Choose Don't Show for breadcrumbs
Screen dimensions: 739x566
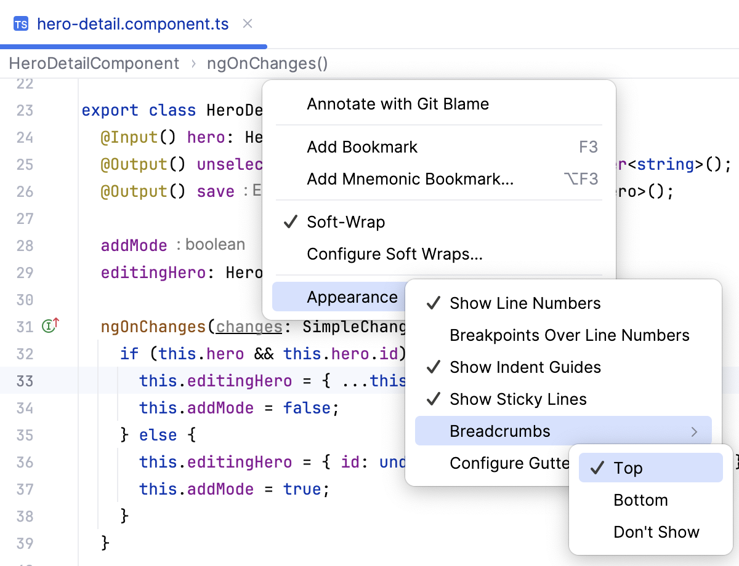click(x=656, y=532)
